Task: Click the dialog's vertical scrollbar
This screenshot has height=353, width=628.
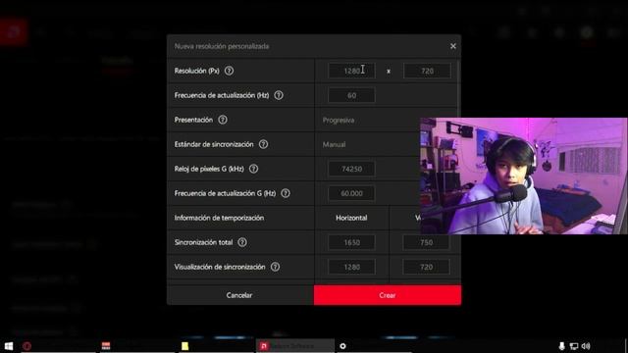Action: pos(458,90)
